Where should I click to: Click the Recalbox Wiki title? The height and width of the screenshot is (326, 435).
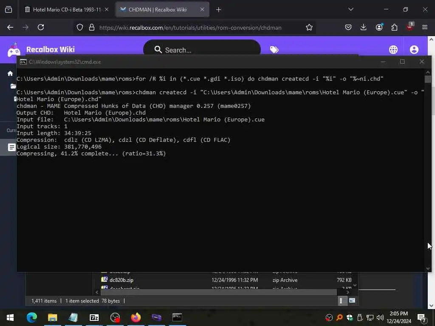click(x=51, y=50)
